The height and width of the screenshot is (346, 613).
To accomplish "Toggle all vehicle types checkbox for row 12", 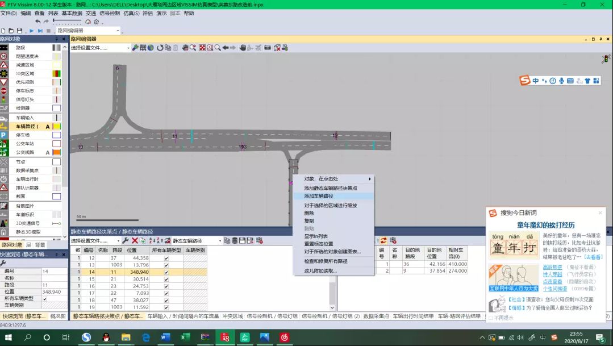I will pos(166,258).
